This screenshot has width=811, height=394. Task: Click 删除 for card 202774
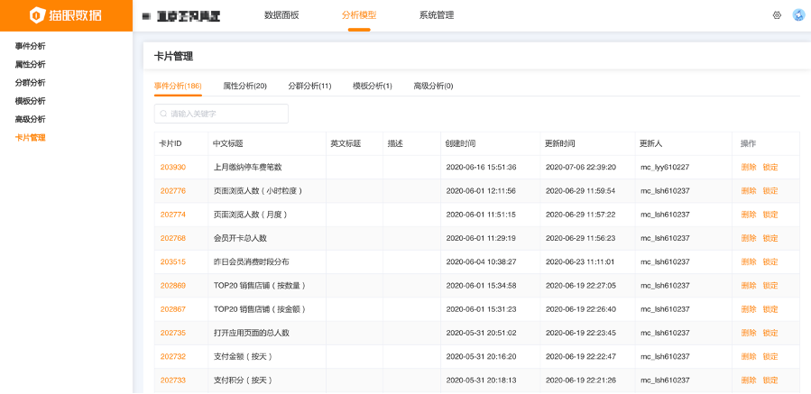coord(749,215)
